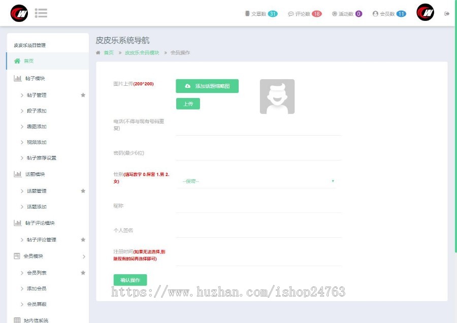This screenshot has width=457, height=323.
Task: Click the user avatar logo in header
Action: [425, 13]
